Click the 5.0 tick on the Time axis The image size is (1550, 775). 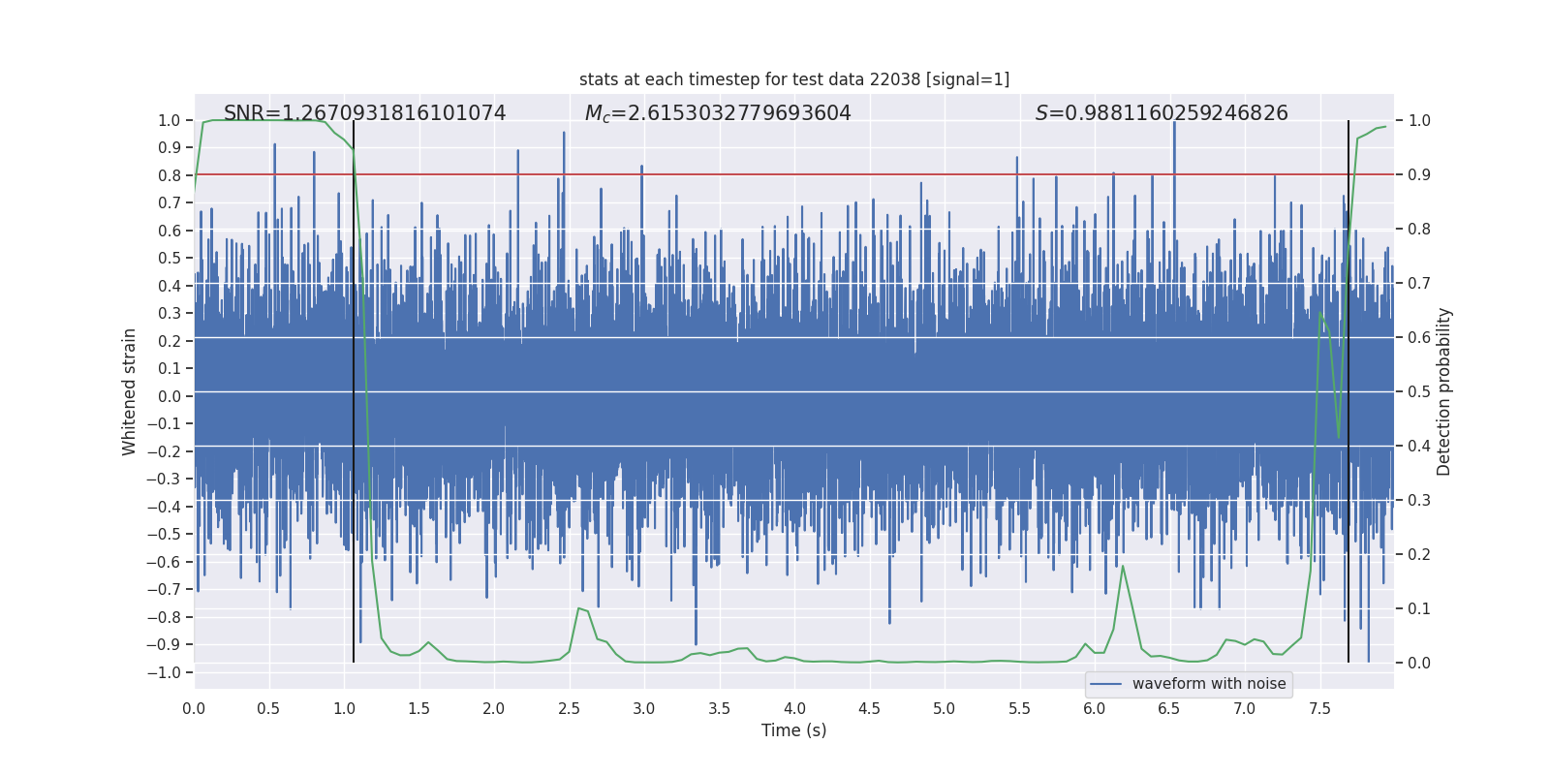(945, 708)
